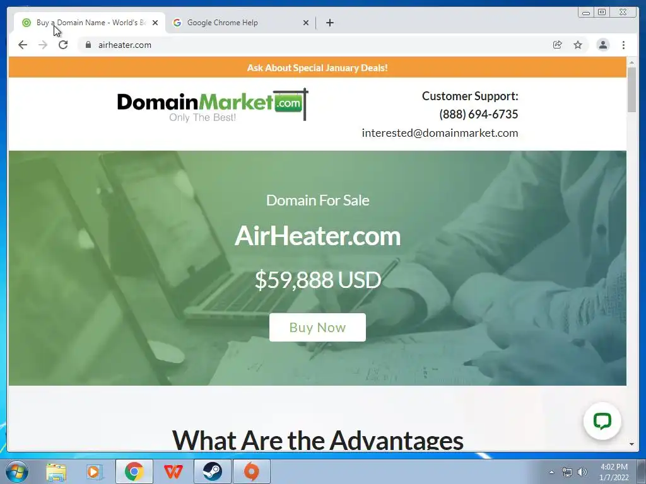Screen dimensions: 646x484
Task: Click the page scrollbar thumb
Action: tap(631, 89)
